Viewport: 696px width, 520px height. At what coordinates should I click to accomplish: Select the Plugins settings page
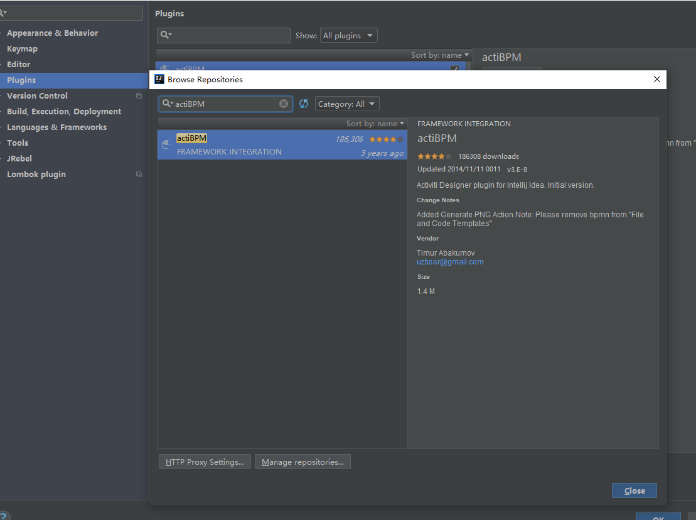pyautogui.click(x=73, y=80)
